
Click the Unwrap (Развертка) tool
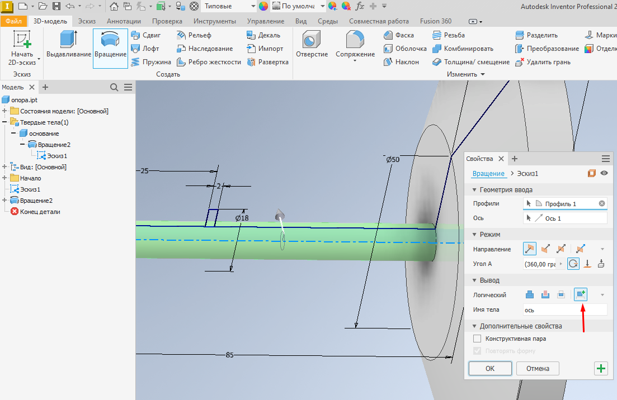pos(267,62)
